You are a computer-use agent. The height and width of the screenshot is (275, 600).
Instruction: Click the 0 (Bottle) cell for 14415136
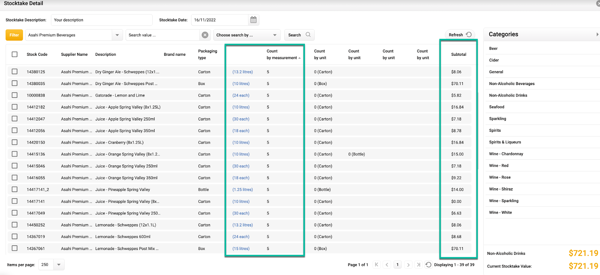click(x=357, y=154)
